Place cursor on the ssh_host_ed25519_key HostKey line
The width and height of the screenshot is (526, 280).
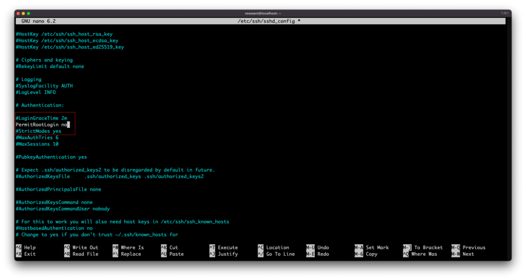coord(70,47)
